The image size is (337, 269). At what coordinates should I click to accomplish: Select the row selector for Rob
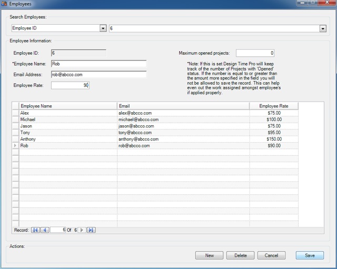tap(15, 146)
